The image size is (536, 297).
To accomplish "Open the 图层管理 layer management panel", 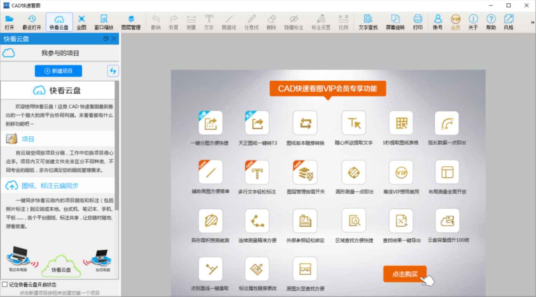I will click(130, 22).
